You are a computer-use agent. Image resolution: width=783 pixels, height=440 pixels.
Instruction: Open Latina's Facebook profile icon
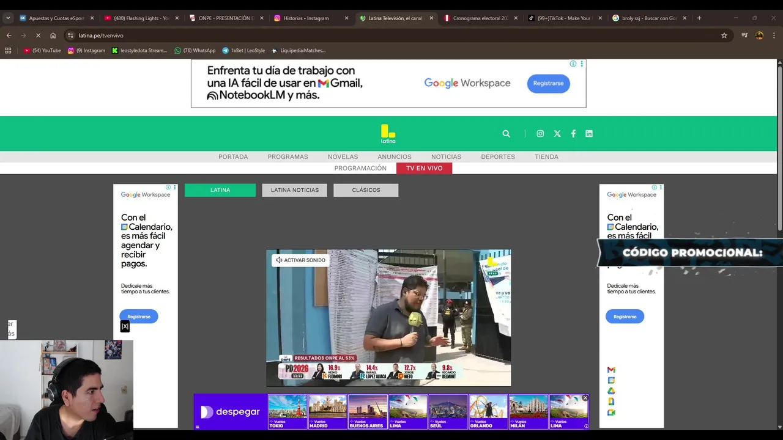573,134
